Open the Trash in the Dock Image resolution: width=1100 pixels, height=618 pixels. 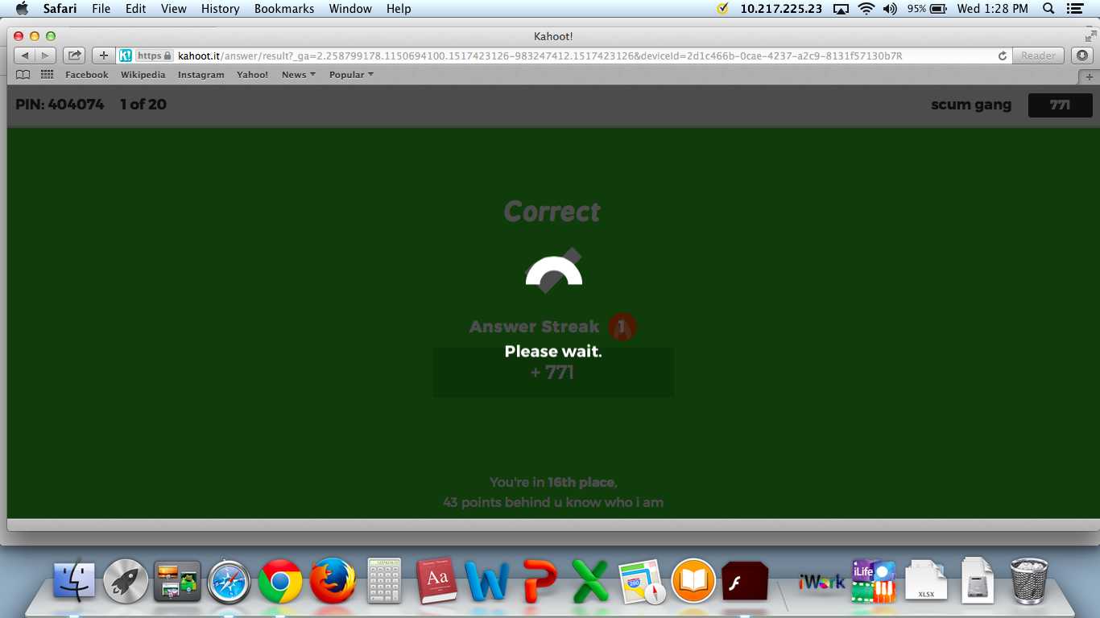click(1029, 581)
